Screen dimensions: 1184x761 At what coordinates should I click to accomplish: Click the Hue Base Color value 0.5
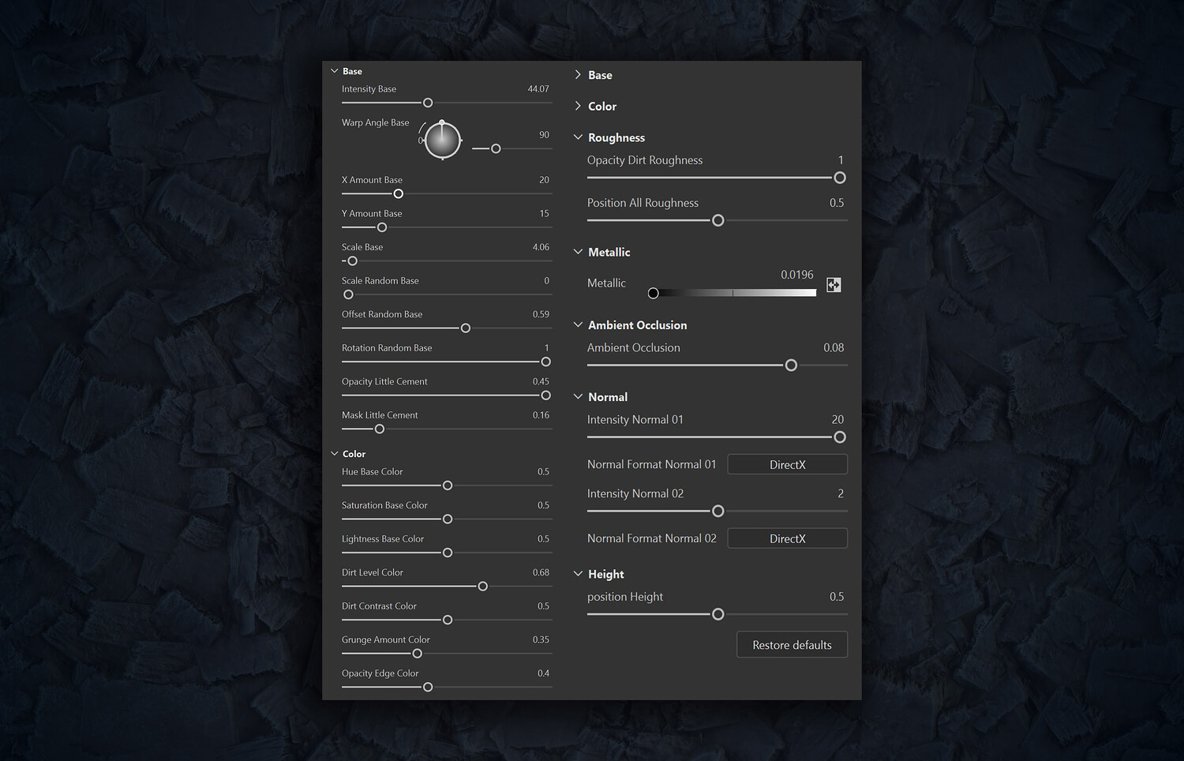click(543, 472)
